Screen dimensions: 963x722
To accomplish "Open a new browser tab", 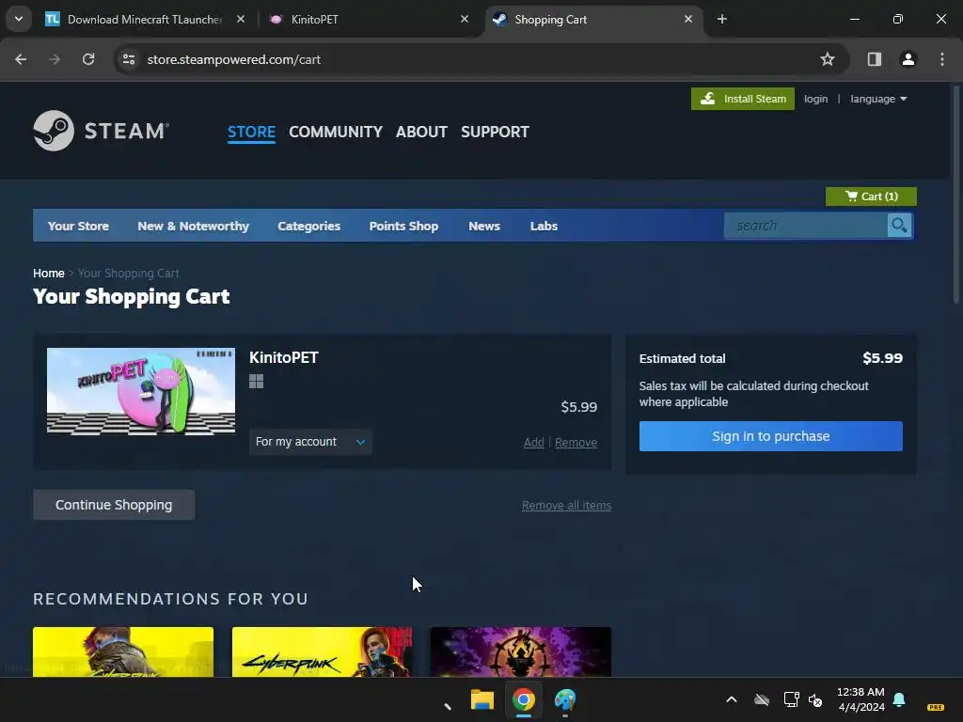I will tap(722, 19).
